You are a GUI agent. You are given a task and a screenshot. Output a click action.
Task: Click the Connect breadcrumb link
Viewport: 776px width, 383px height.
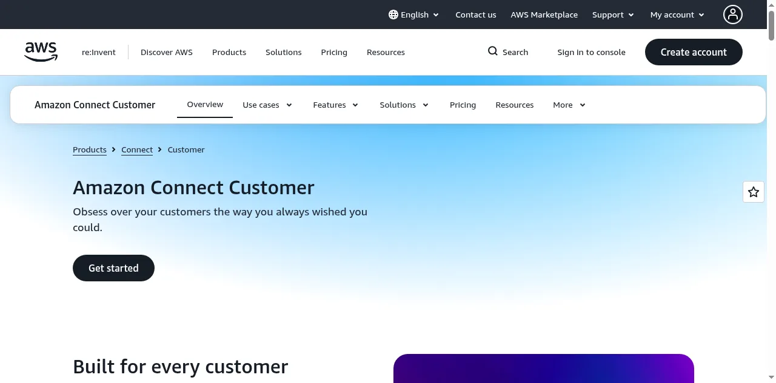coord(137,149)
